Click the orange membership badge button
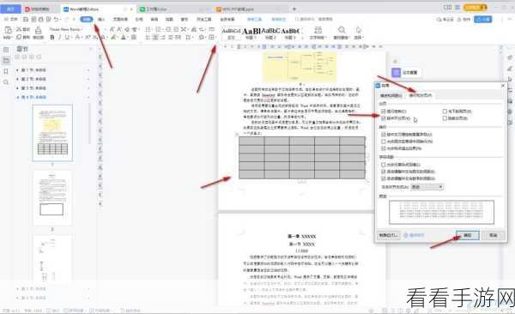Viewport: 515px width, 314px height. (475, 7)
